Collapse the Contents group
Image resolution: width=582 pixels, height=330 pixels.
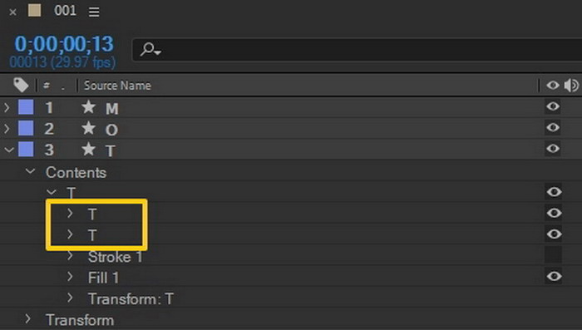31,171
